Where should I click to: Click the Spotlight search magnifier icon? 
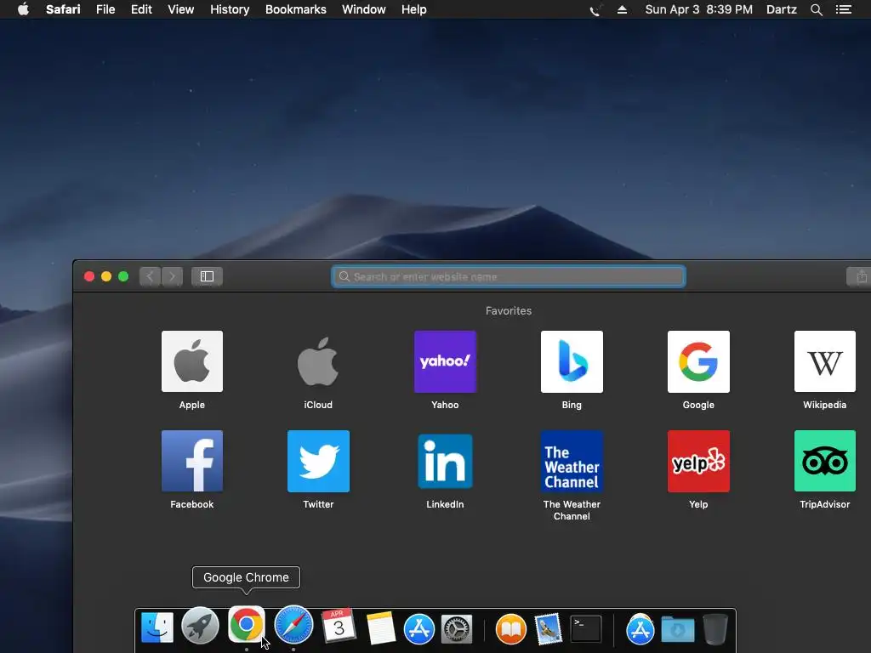click(x=816, y=9)
